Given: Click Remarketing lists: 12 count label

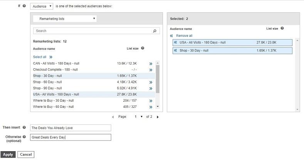Looking at the screenshot, I should [x=50, y=41].
